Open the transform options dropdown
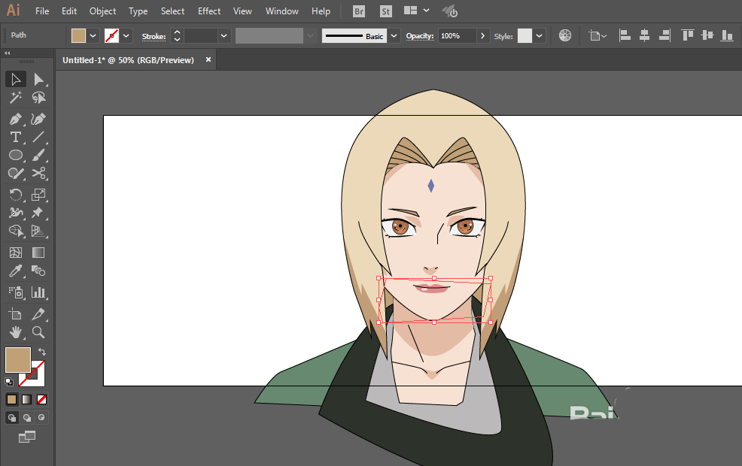Image resolution: width=742 pixels, height=466 pixels. 598,36
